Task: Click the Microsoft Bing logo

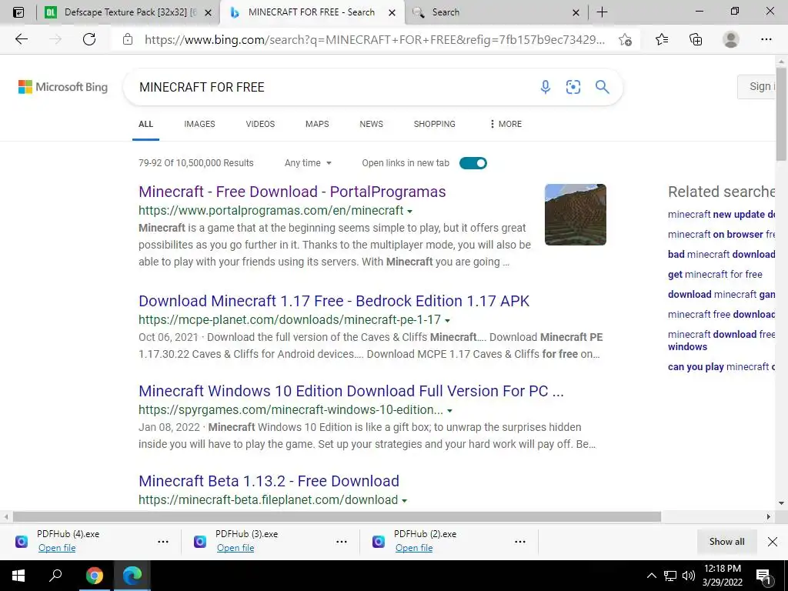Action: [63, 87]
